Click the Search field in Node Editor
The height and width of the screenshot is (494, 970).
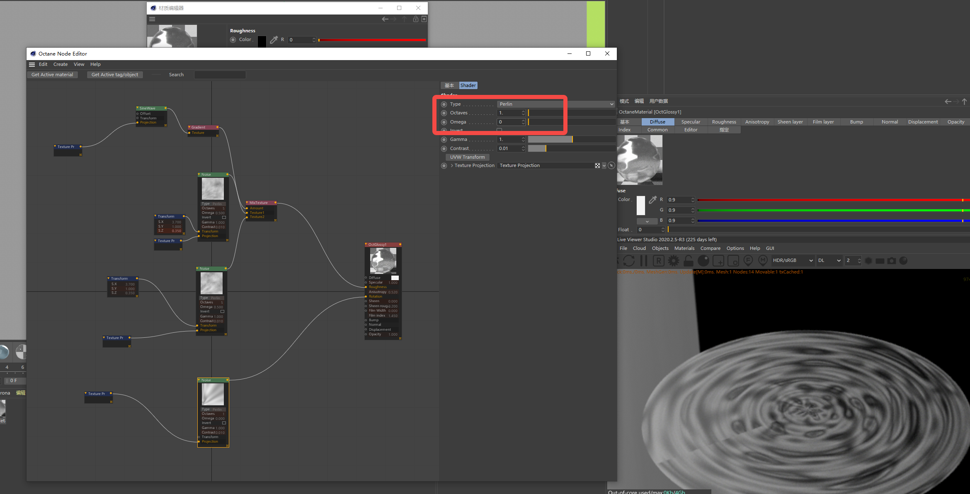[220, 75]
